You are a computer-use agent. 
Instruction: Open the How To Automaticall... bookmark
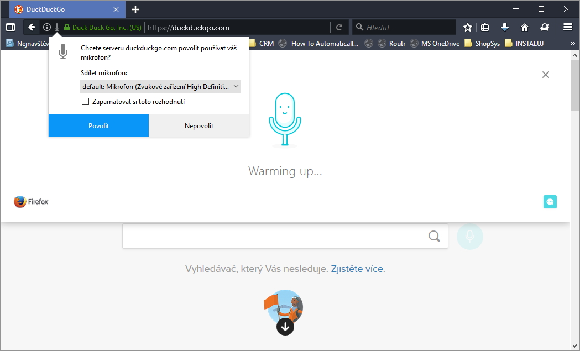319,43
